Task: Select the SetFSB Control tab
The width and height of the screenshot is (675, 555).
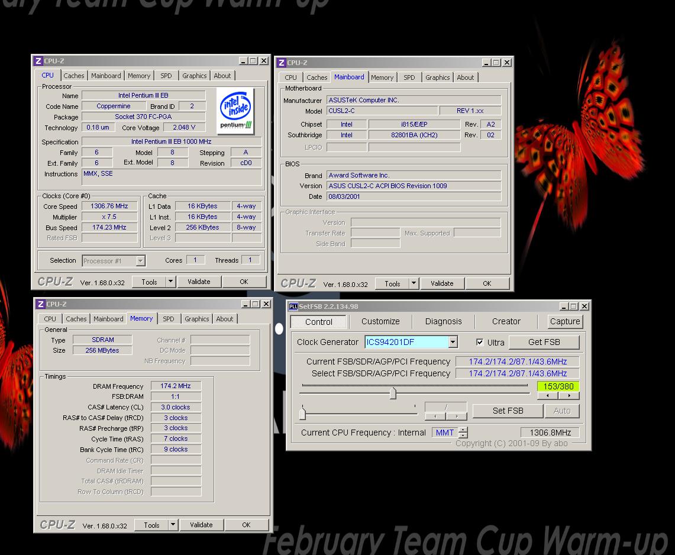Action: coord(318,322)
